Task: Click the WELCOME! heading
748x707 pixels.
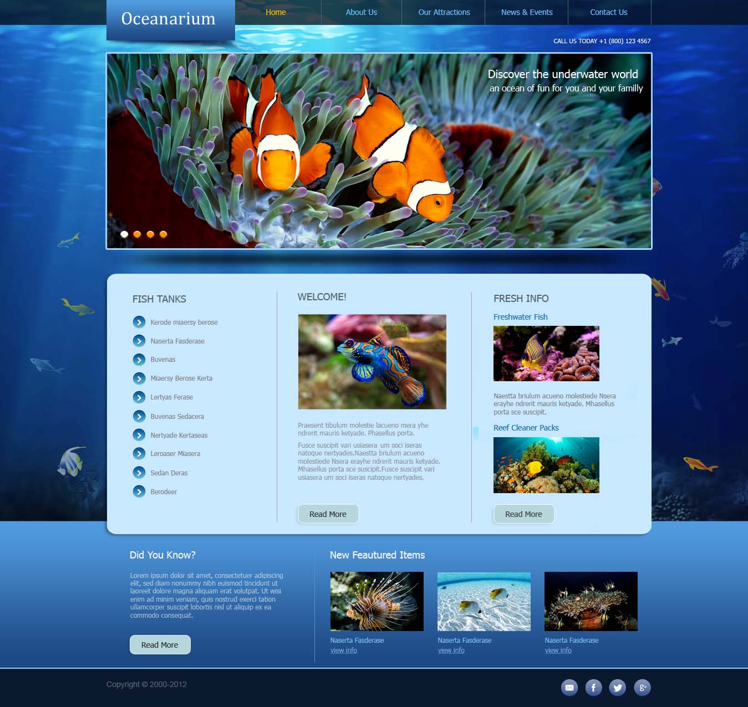Action: click(322, 297)
